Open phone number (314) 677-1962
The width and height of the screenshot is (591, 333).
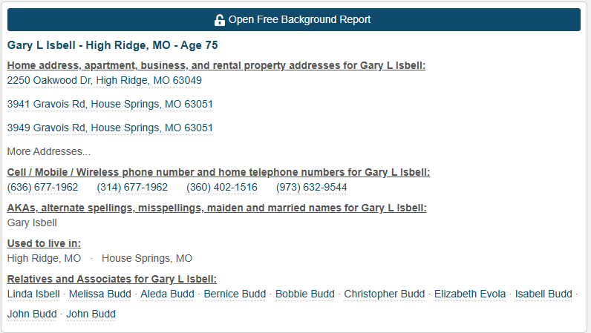point(132,187)
